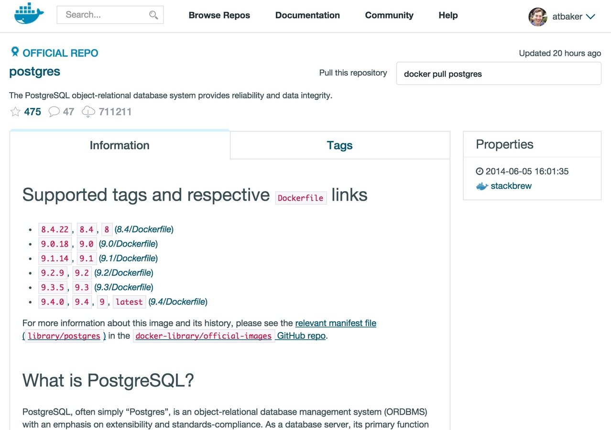
Task: Click the stackbrew whale icon
Action: point(482,186)
